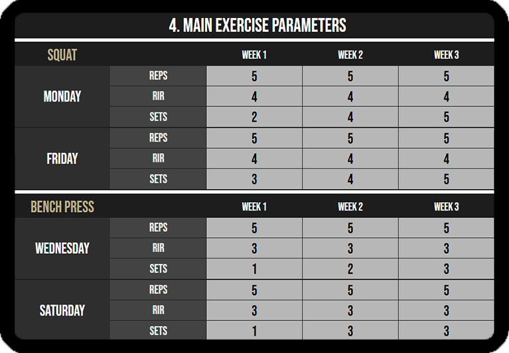Click Monday RIR cell in Week 3

tap(446, 96)
